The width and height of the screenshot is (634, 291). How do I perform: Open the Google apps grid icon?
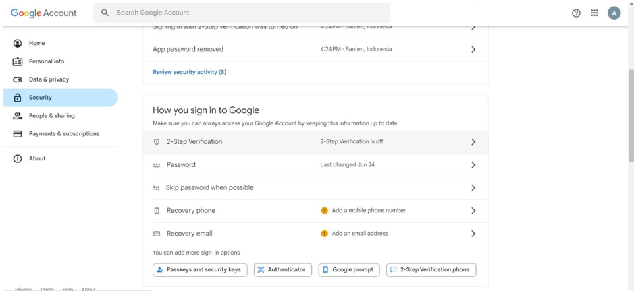pos(594,13)
